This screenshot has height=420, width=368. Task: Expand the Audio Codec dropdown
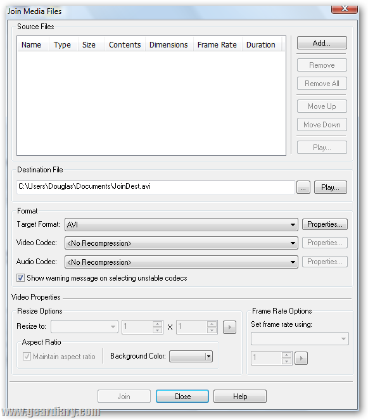(x=181, y=262)
